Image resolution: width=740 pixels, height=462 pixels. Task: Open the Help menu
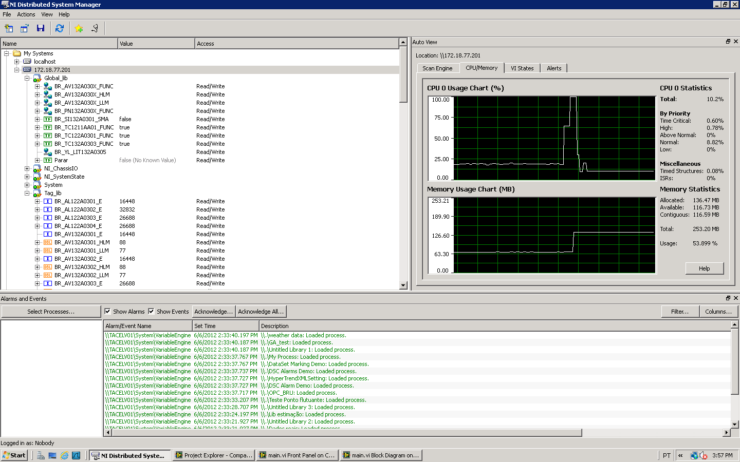point(64,14)
